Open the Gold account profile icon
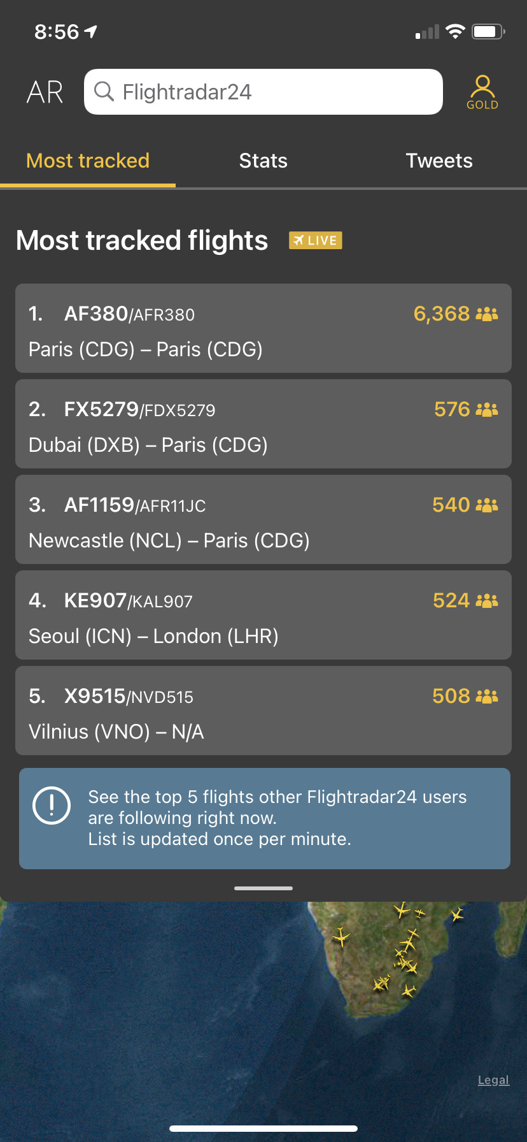 482,92
